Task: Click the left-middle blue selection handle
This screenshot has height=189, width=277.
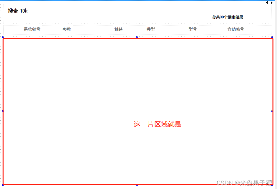Action: [4, 110]
